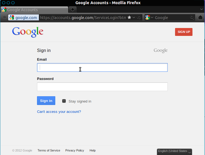
Task: Click the search magnifier icon in search box
Action: 192,18
